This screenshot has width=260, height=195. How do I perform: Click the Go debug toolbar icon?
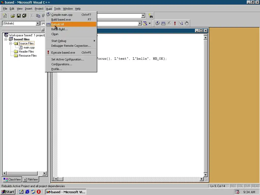[x=181, y=23]
